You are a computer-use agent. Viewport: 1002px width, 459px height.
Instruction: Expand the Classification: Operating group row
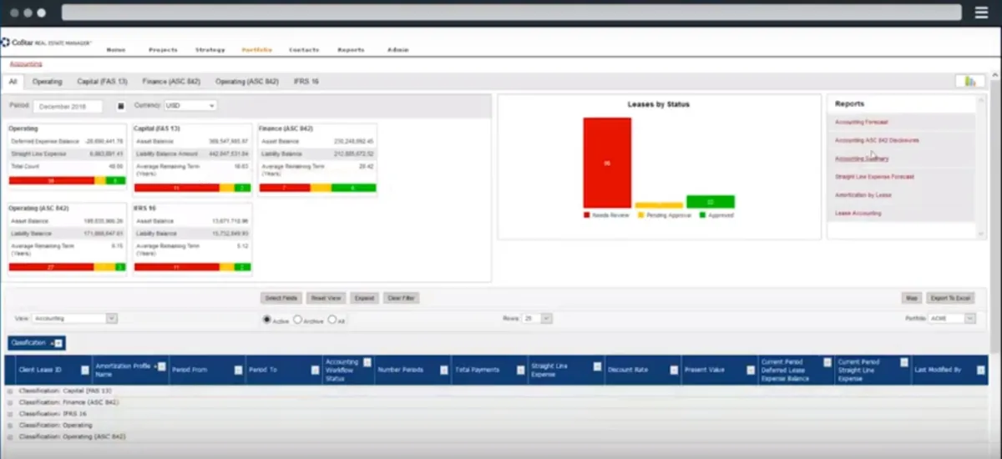pyautogui.click(x=10, y=425)
